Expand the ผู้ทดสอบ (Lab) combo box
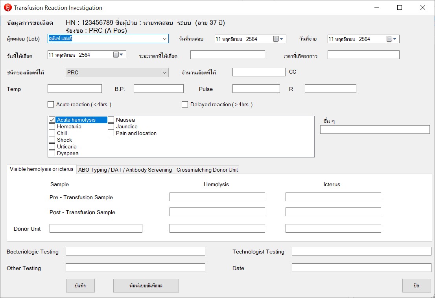 coord(164,39)
